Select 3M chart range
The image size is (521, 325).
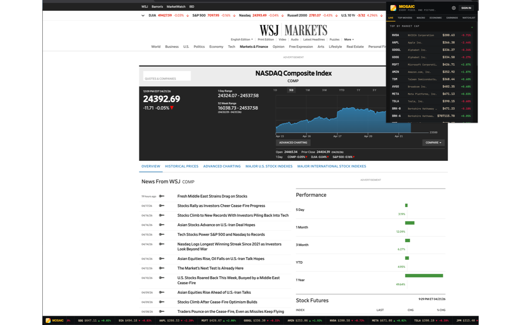pyautogui.click(x=324, y=90)
